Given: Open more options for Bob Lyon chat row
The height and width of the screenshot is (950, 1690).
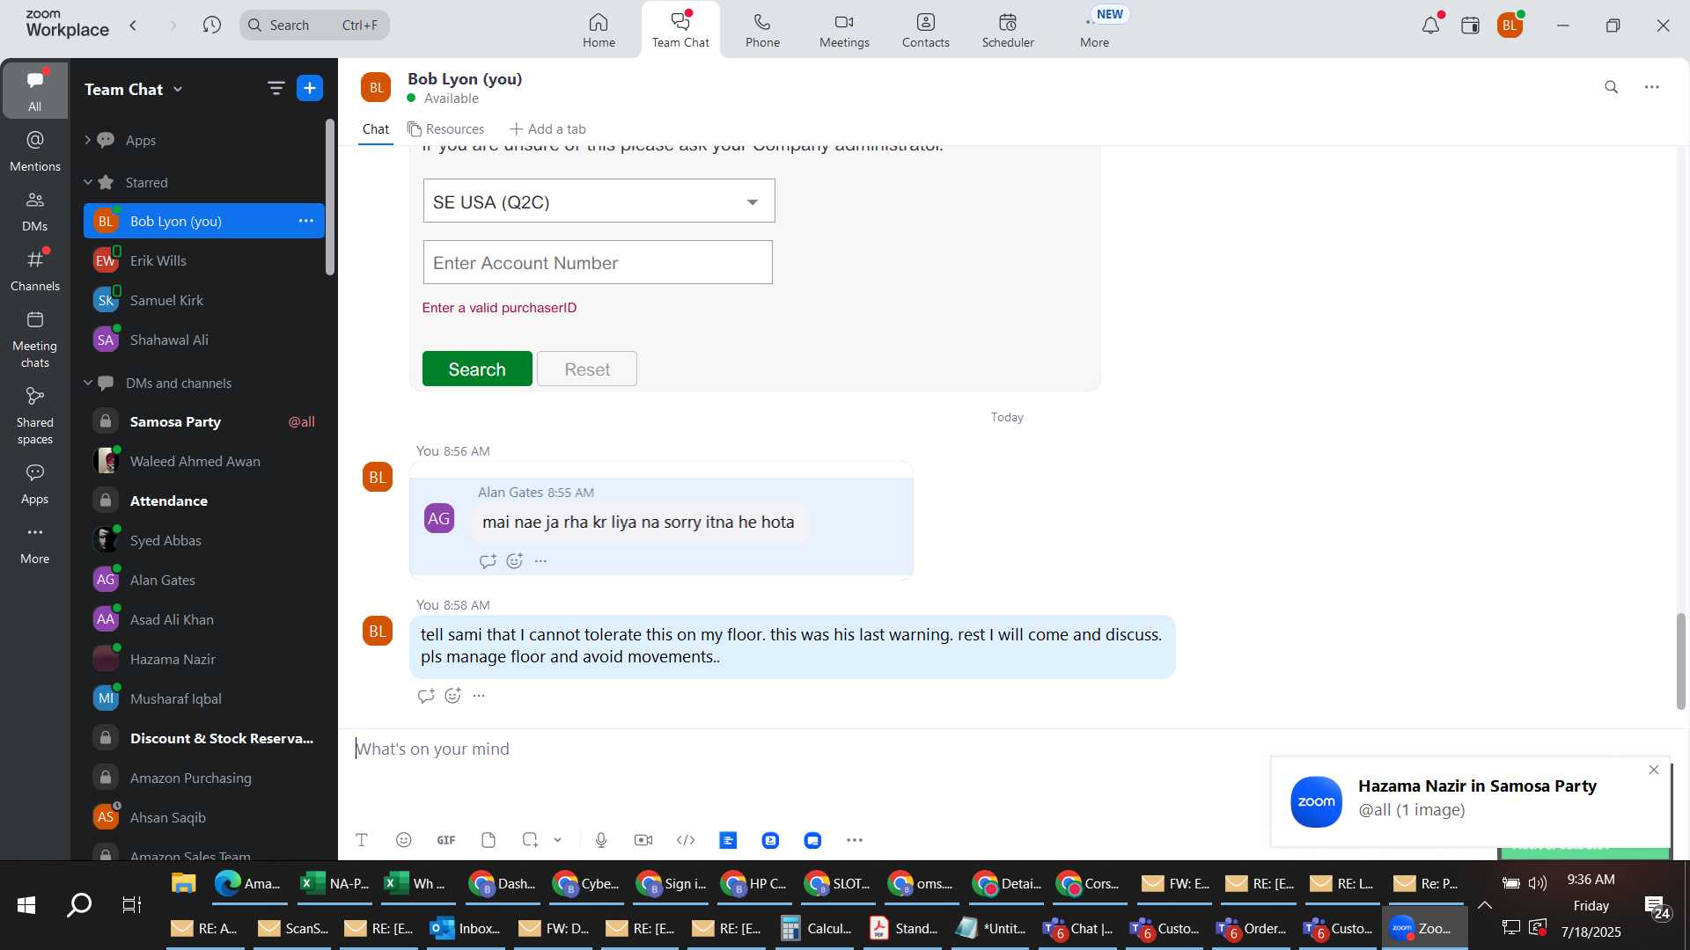Looking at the screenshot, I should tap(306, 221).
